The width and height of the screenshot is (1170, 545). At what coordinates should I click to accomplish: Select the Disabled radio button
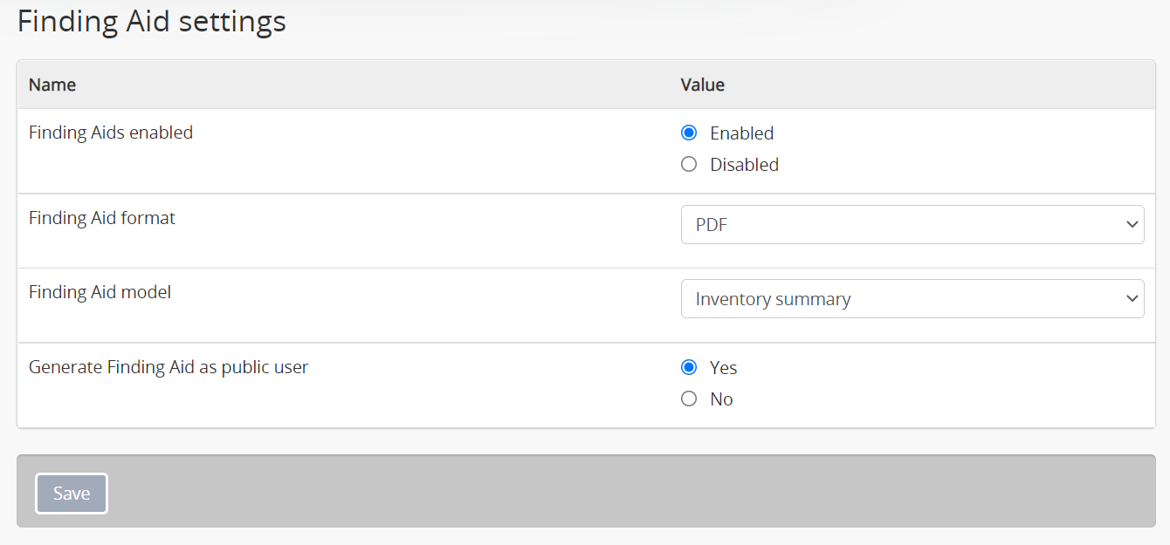[x=689, y=165]
